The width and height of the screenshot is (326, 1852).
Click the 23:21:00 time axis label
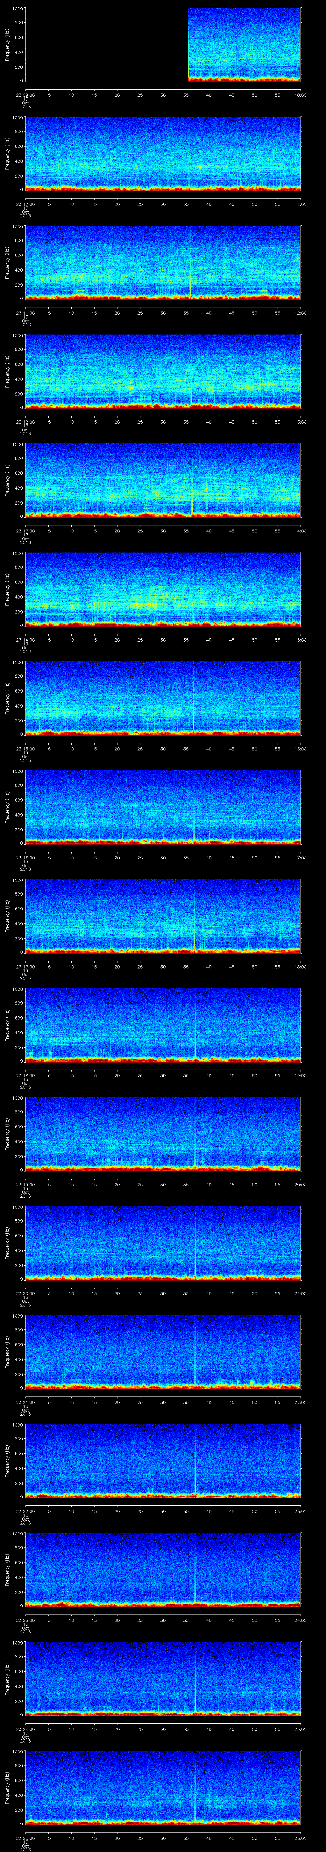coord(25,1402)
